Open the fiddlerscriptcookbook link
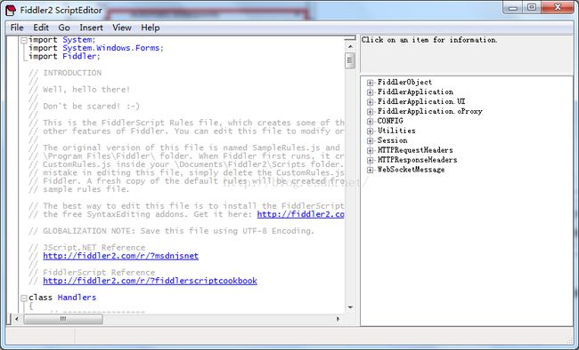This screenshot has height=350, width=579. click(x=150, y=281)
